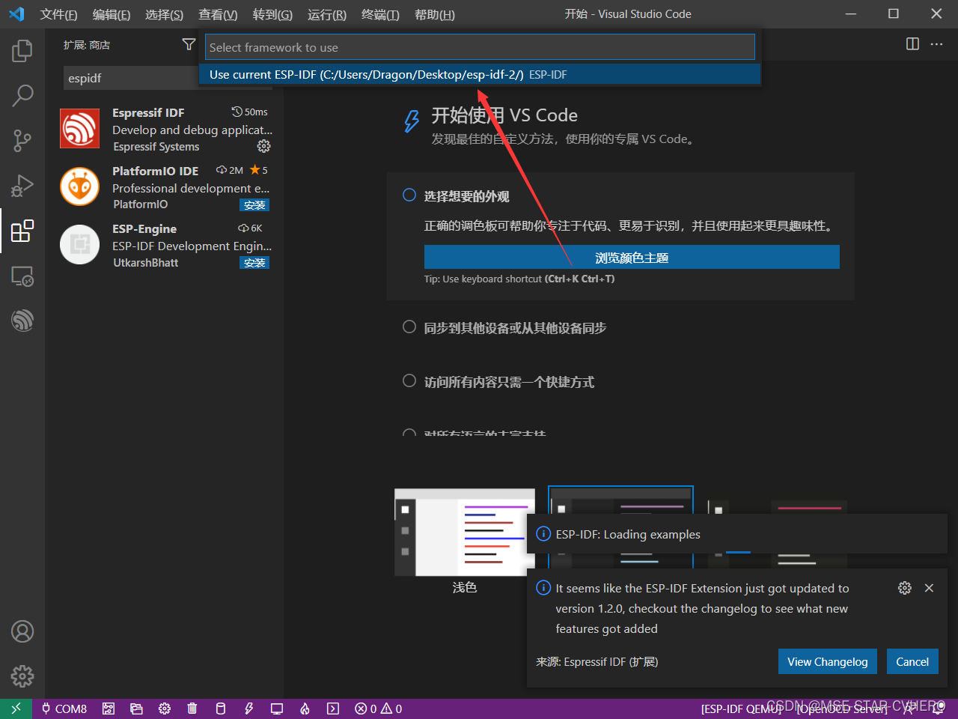Click the 浏览颜色主题 button
This screenshot has height=719, width=958.
point(632,257)
